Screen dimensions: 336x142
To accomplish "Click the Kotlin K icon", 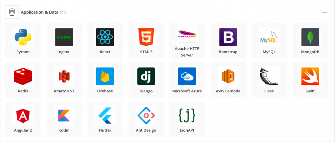I will tap(64, 116).
